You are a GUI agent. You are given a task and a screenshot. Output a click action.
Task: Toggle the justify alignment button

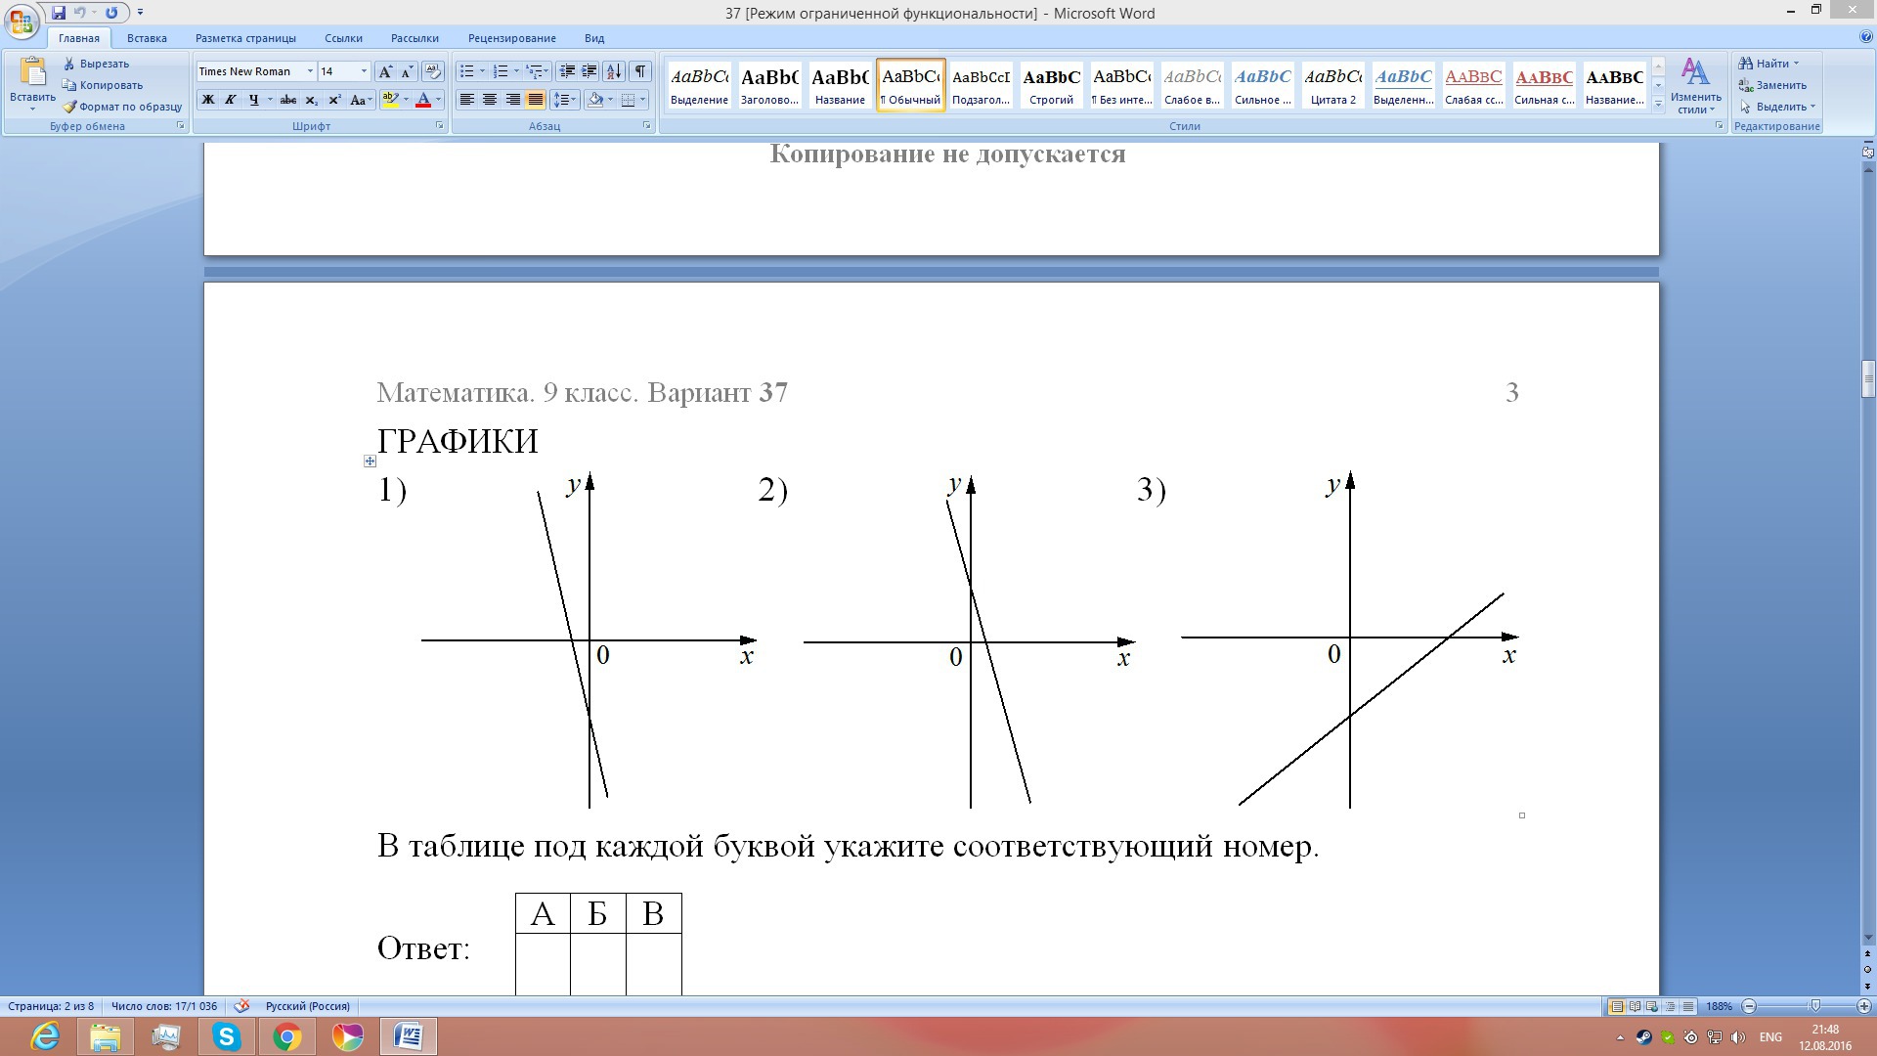pos(535,100)
